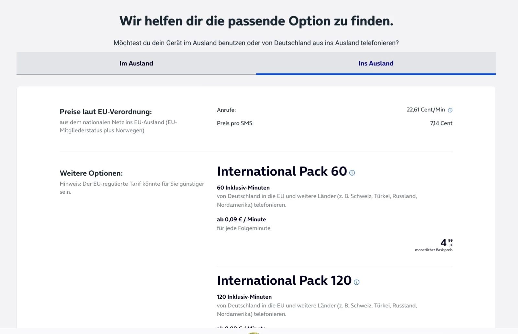Click the 60 Inklusiv-Minuten label

point(243,188)
